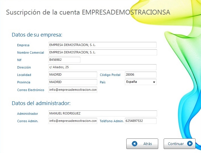Click the 'Nif' label
This screenshot has width=201, height=153.
pyautogui.click(x=19, y=60)
